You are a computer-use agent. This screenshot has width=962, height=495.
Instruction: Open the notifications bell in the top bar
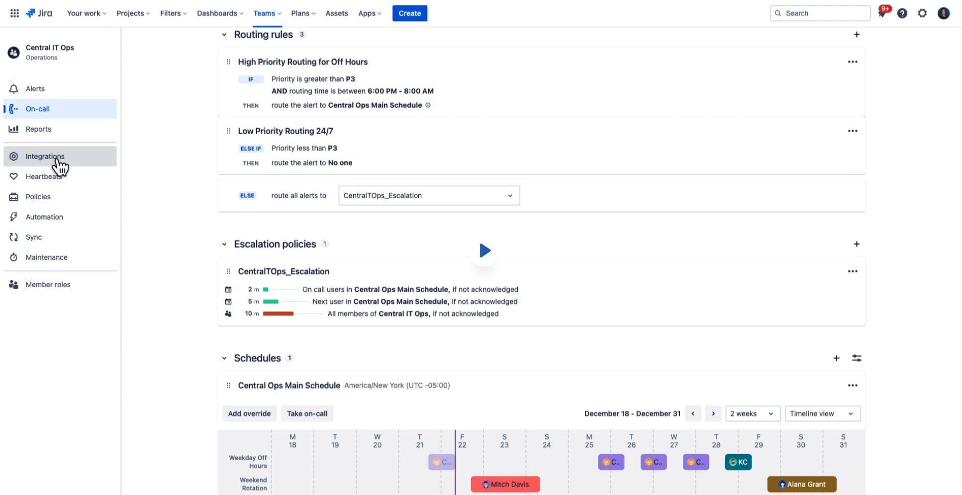pyautogui.click(x=882, y=13)
